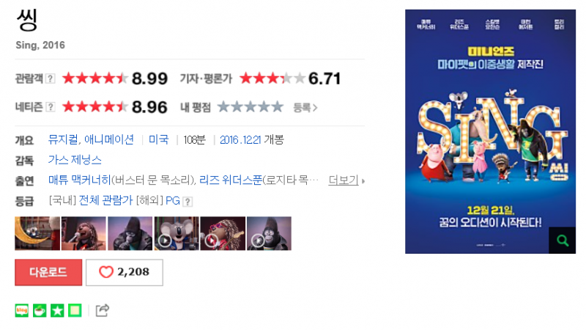The height and width of the screenshot is (330, 586).
Task: Share to blog via green blog icon
Action: coord(22,310)
